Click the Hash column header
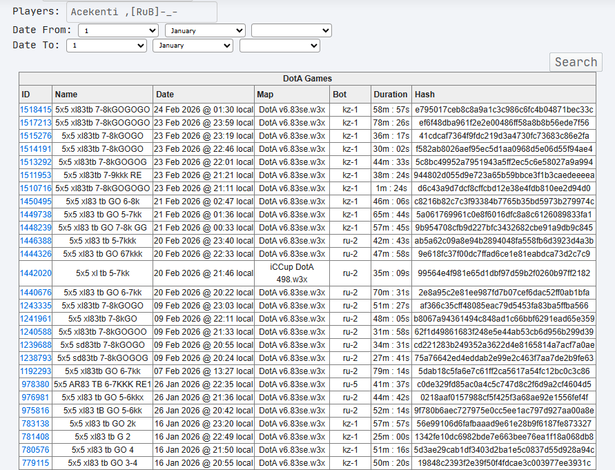This screenshot has height=470, width=615. click(504, 95)
